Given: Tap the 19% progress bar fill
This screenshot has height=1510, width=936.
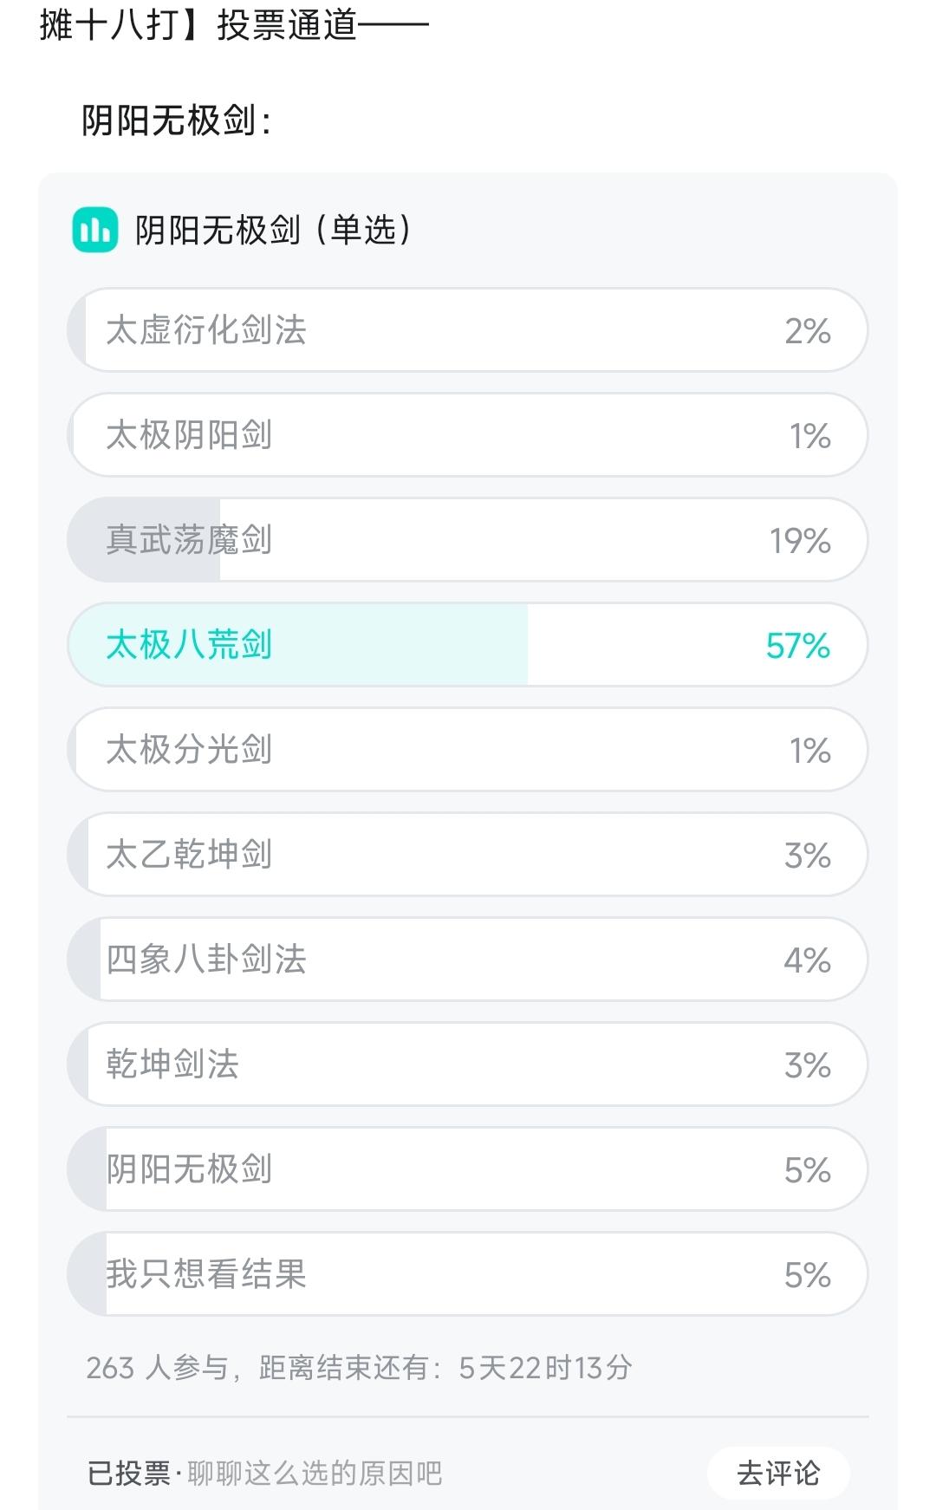Looking at the screenshot, I should (144, 540).
